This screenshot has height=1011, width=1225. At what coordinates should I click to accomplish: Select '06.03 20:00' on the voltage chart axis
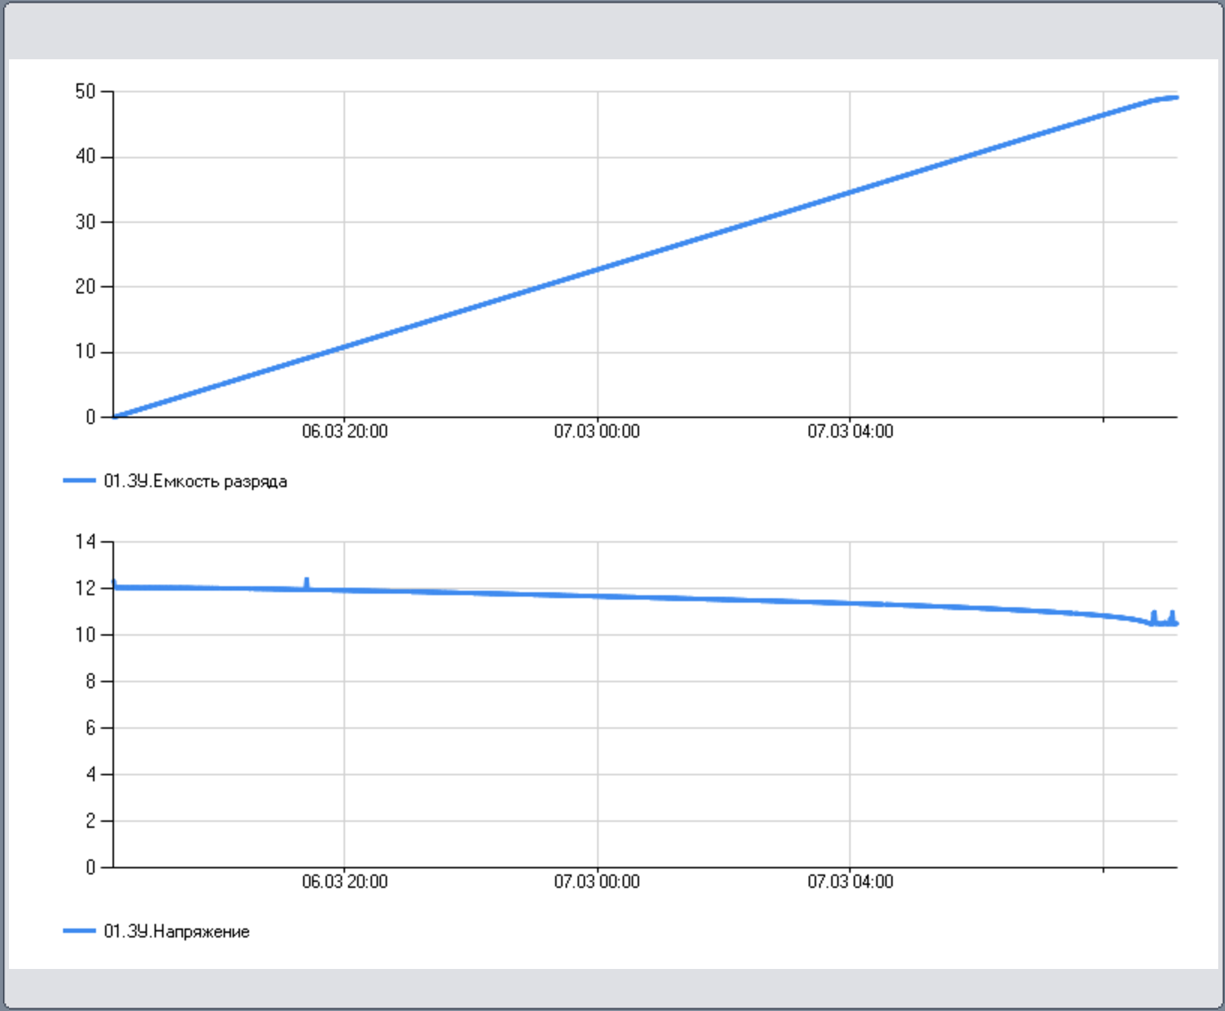tap(344, 882)
